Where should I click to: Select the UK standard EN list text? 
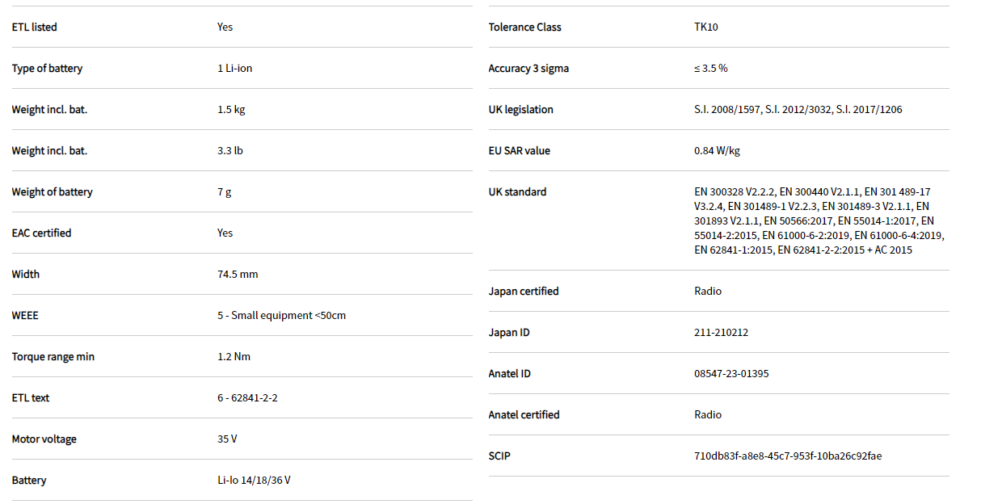[x=818, y=220]
